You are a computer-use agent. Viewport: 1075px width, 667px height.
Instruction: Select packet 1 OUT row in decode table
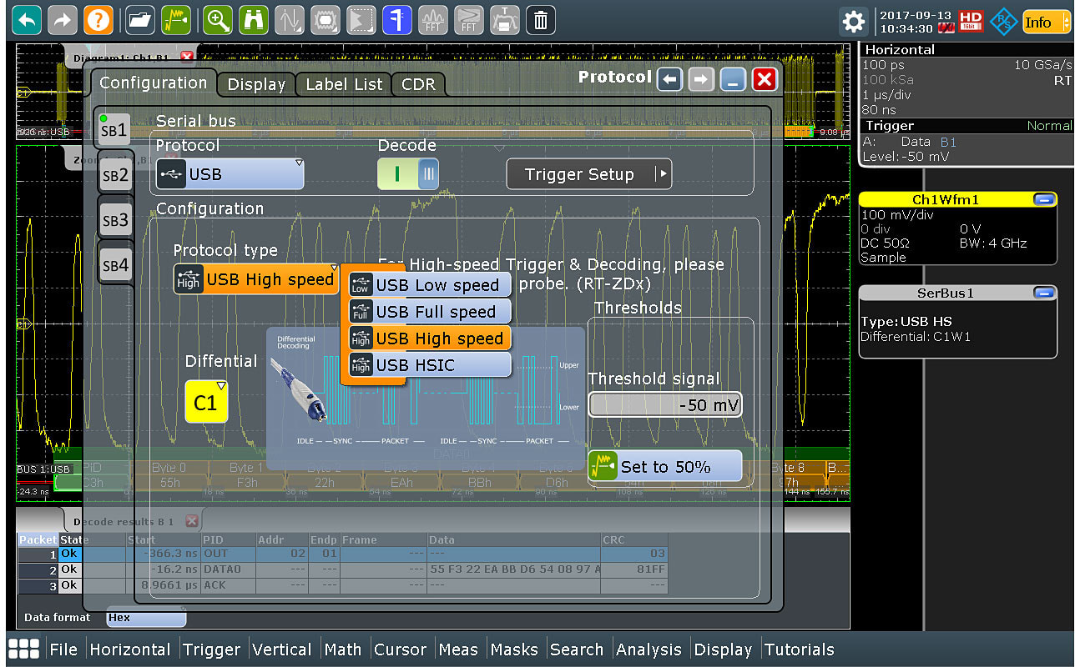click(342, 554)
